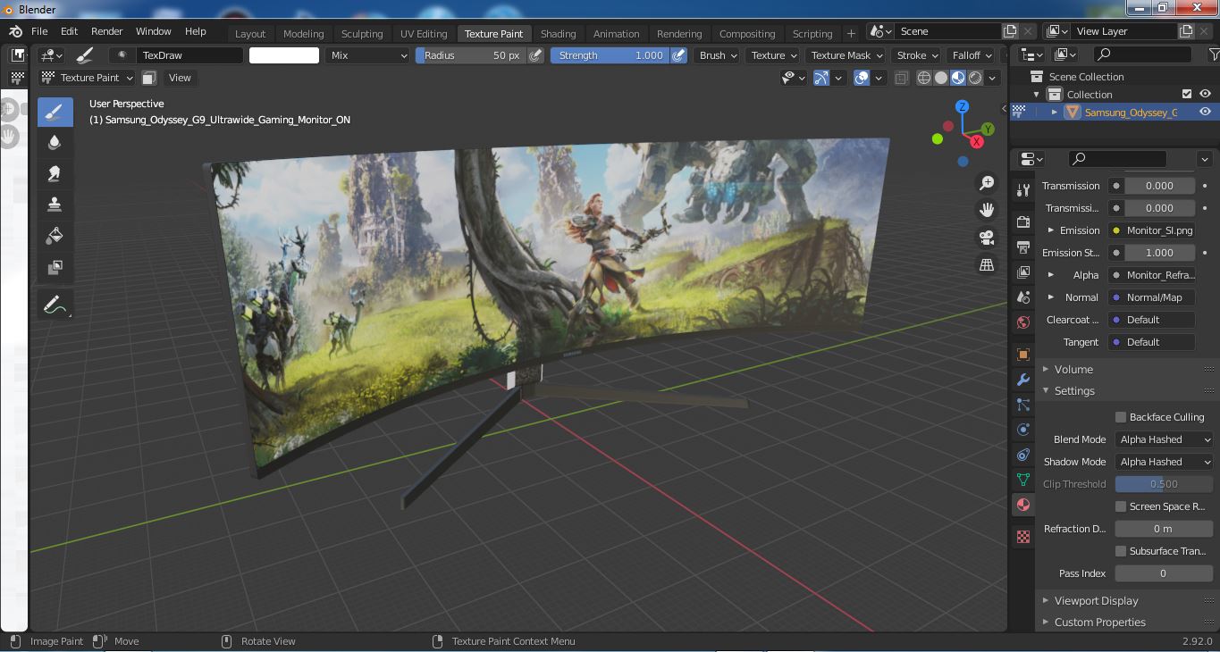Open the Render properties tab icon
The width and height of the screenshot is (1220, 652).
(x=1023, y=222)
